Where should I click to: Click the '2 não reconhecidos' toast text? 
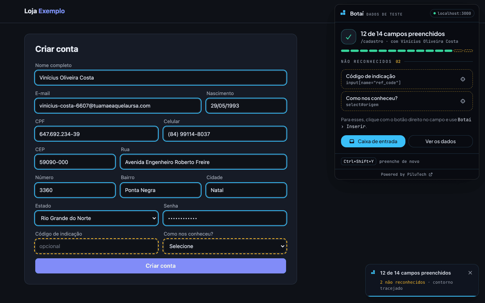pos(402,282)
